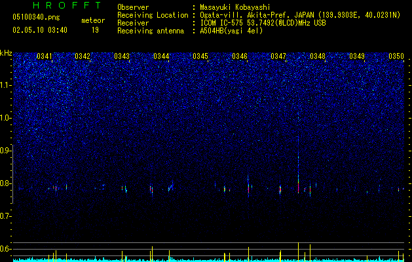Click the 0345 time marker

200,56
